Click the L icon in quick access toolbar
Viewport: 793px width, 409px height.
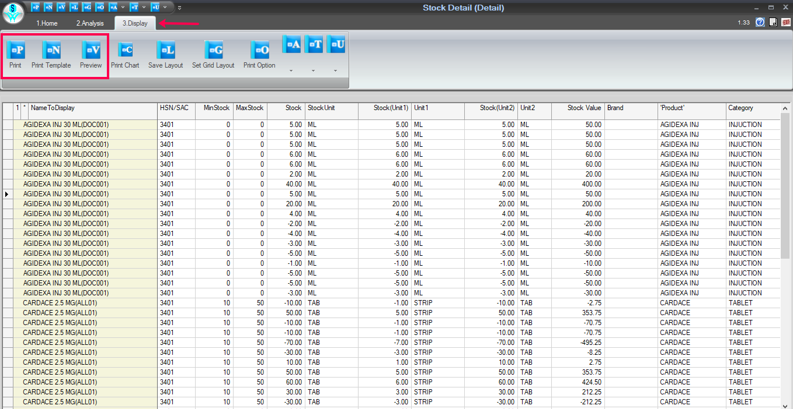click(74, 7)
